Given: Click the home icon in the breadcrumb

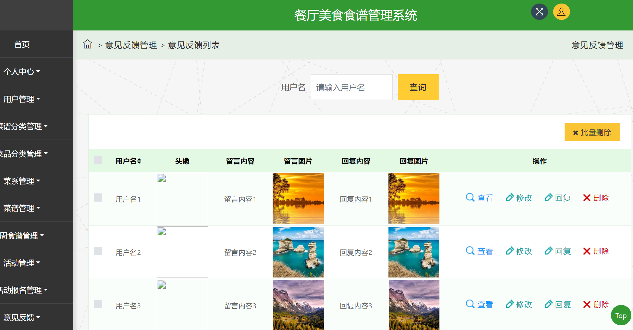Looking at the screenshot, I should [87, 44].
